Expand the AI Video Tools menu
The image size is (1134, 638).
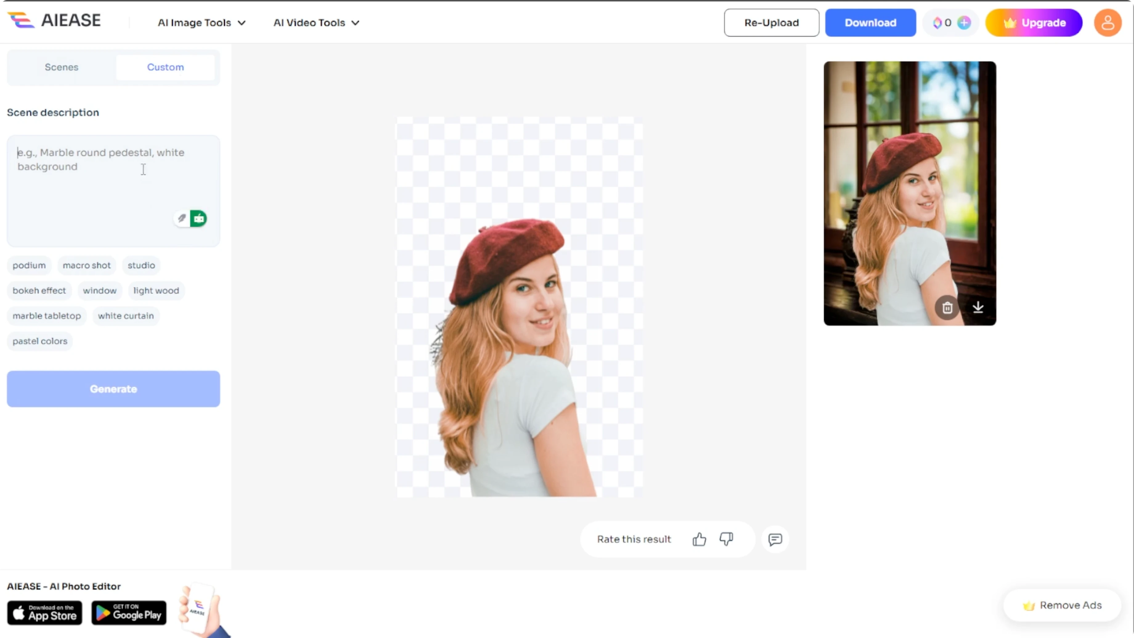click(316, 23)
